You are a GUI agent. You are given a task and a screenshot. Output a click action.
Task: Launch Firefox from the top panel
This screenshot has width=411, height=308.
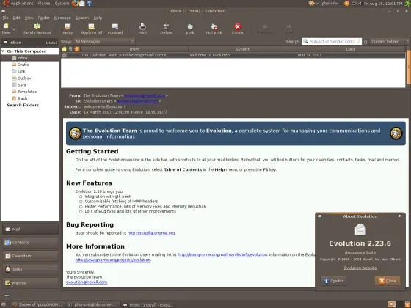75,4
